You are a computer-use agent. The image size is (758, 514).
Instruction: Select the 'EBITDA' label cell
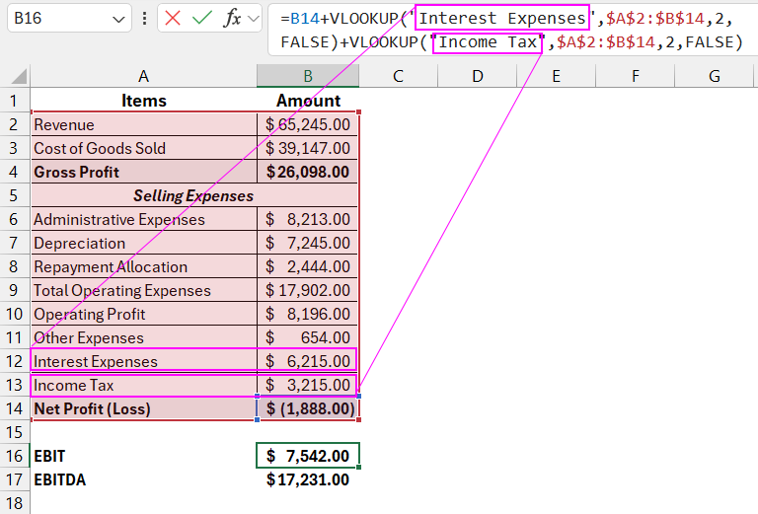click(143, 479)
